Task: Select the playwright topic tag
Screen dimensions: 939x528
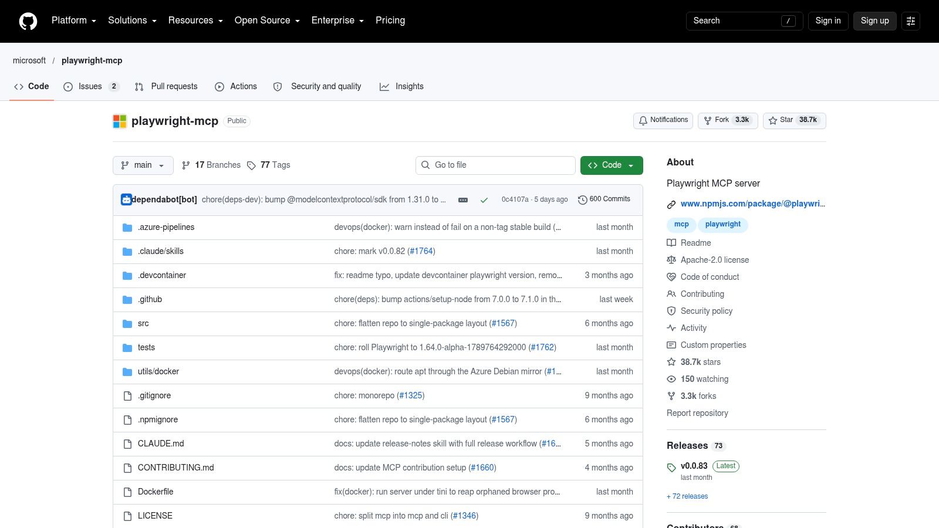Action: coord(723,225)
